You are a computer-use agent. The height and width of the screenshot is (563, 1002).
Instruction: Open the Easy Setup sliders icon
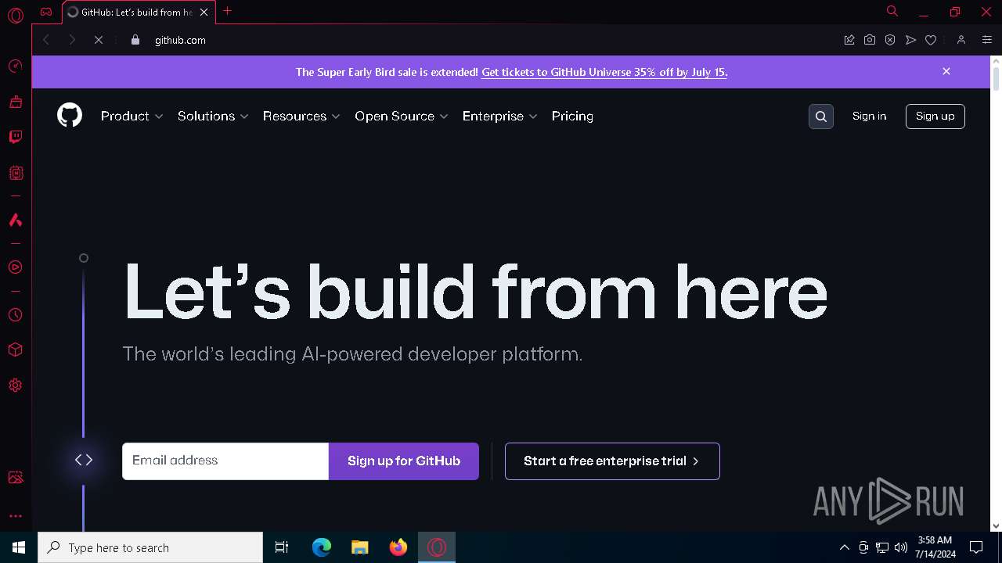pyautogui.click(x=986, y=40)
